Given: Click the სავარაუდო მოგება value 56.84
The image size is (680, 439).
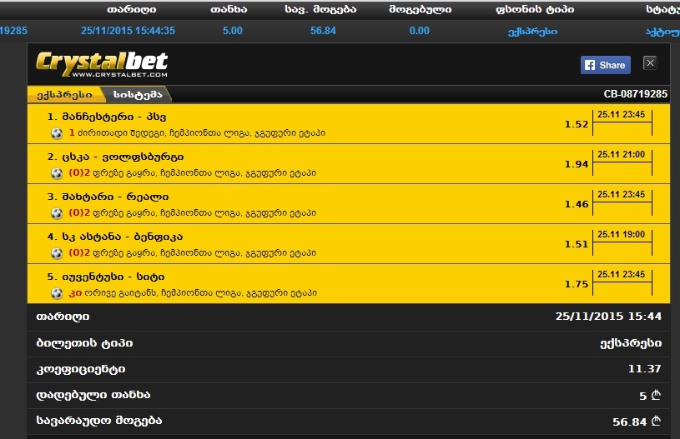Looking at the screenshot, I should (630, 422).
